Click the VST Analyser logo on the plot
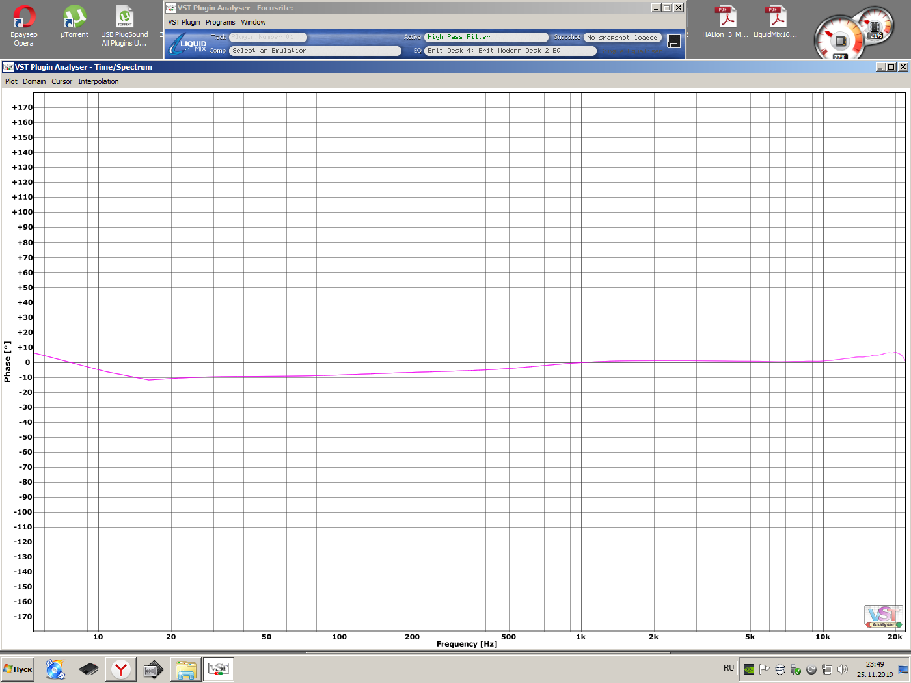 click(884, 616)
